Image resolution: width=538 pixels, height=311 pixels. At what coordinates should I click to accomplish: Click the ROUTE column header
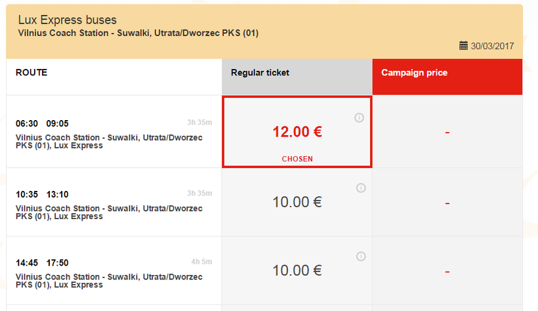(31, 73)
